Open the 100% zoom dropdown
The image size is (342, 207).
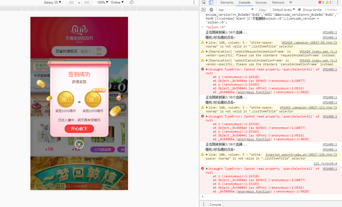coord(102,3)
